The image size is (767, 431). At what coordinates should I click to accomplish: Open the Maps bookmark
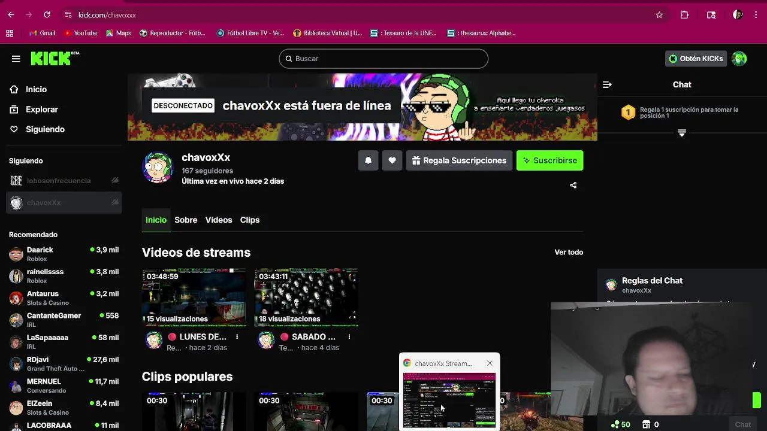click(x=118, y=34)
